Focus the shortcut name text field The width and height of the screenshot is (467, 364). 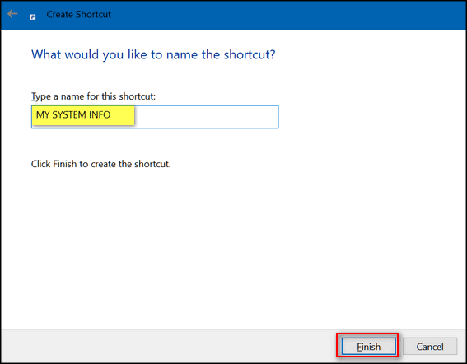click(x=155, y=117)
